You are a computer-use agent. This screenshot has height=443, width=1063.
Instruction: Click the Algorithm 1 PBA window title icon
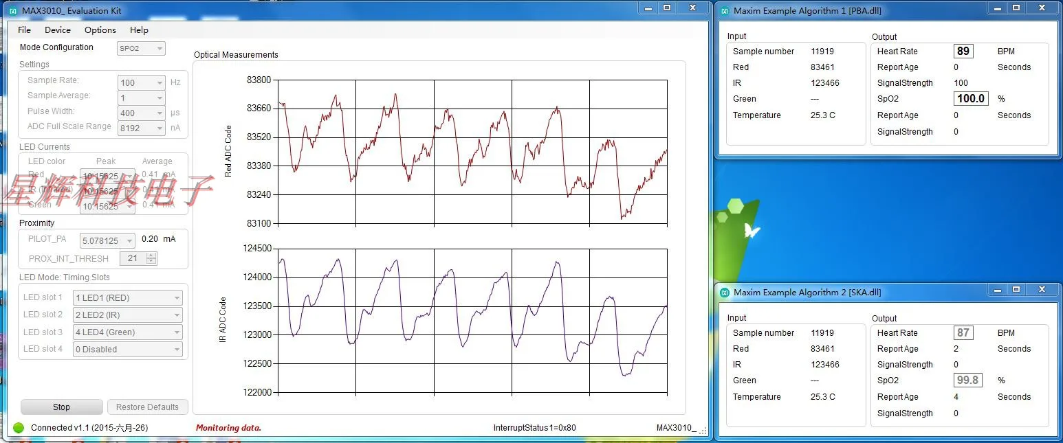[x=725, y=10]
